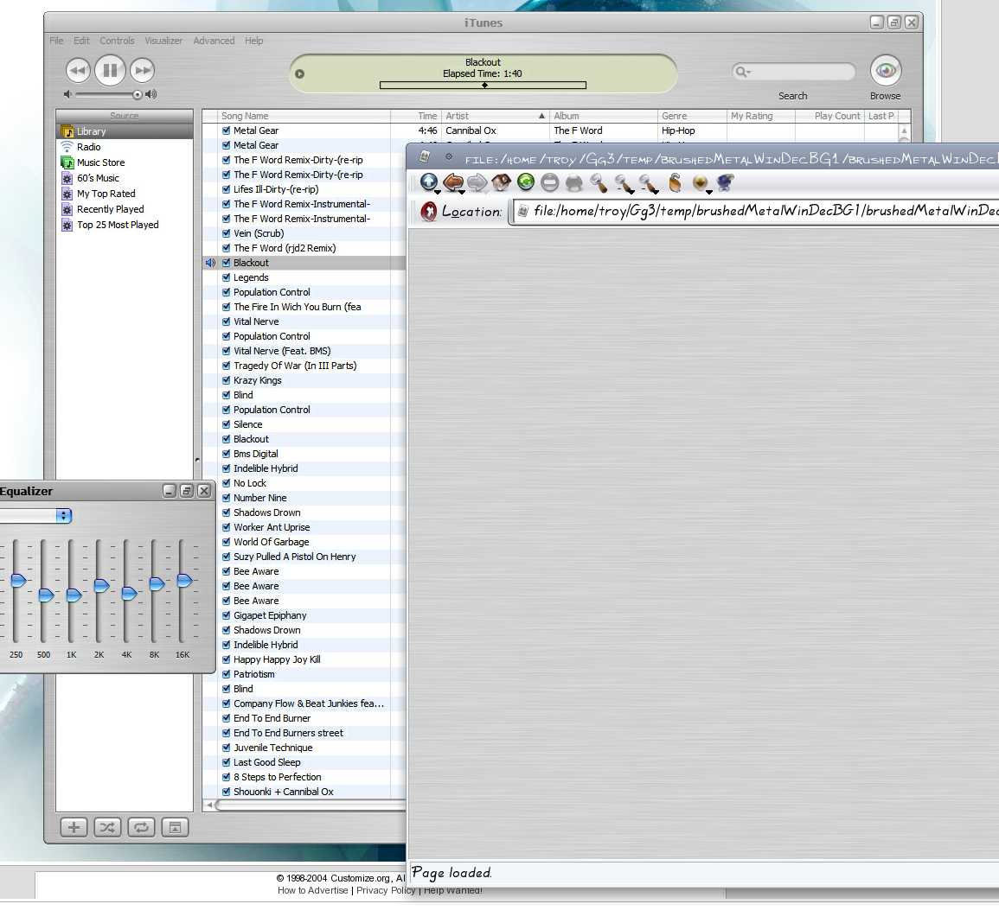This screenshot has height=923, width=999.
Task: Open the dropdown arrow under the Back icon
Action: tap(461, 192)
